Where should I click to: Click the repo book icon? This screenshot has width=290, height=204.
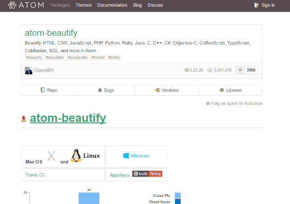click(x=43, y=90)
